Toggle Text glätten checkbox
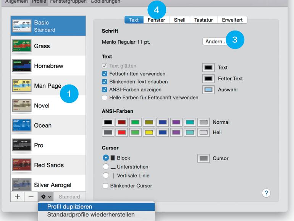Screen dimensions: 294x221 [105, 66]
